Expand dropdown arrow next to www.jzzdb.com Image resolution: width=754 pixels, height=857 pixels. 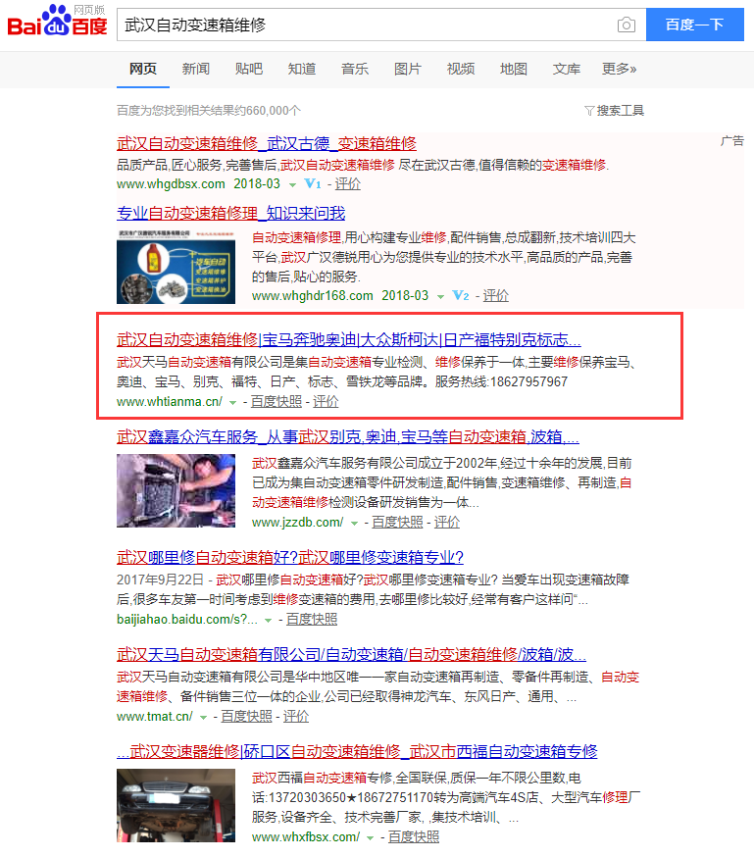click(355, 523)
